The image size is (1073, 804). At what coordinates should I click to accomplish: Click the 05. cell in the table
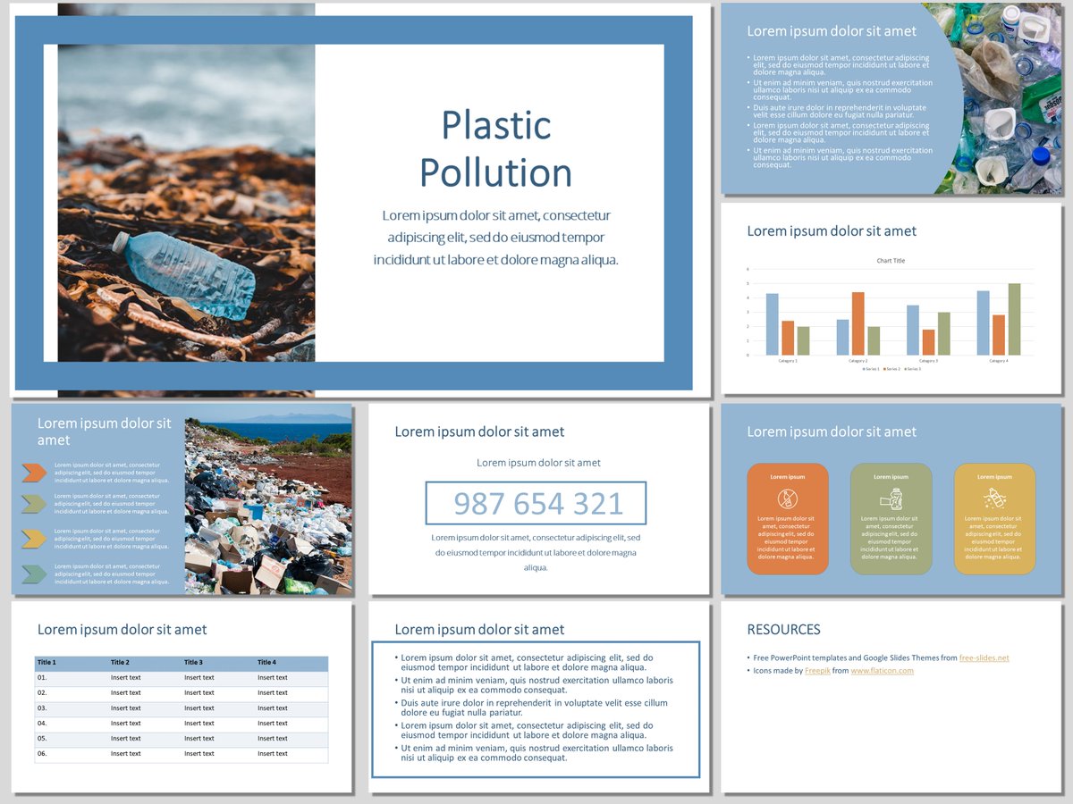pyautogui.click(x=42, y=738)
